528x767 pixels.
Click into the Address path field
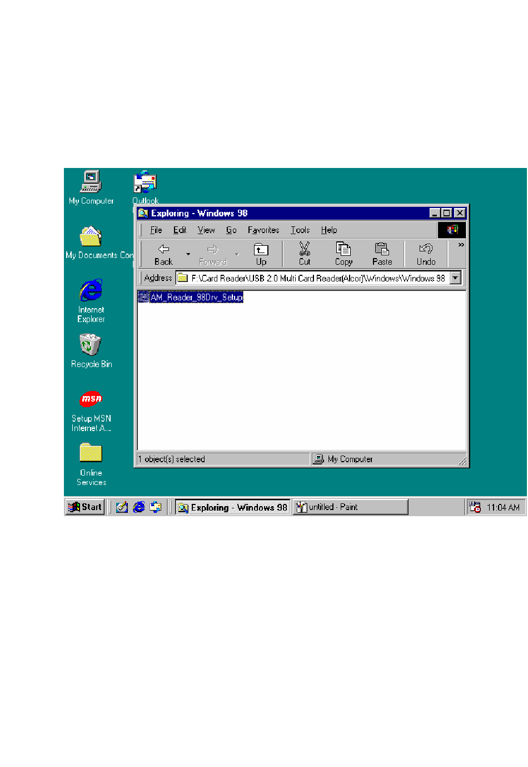tap(318, 278)
